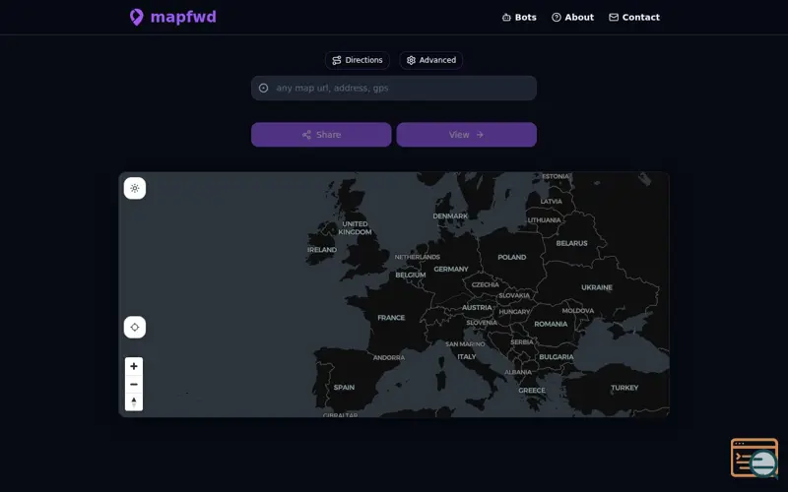Click the SAN MARINO label on map
Screen dimensions: 788x492
coord(465,343)
